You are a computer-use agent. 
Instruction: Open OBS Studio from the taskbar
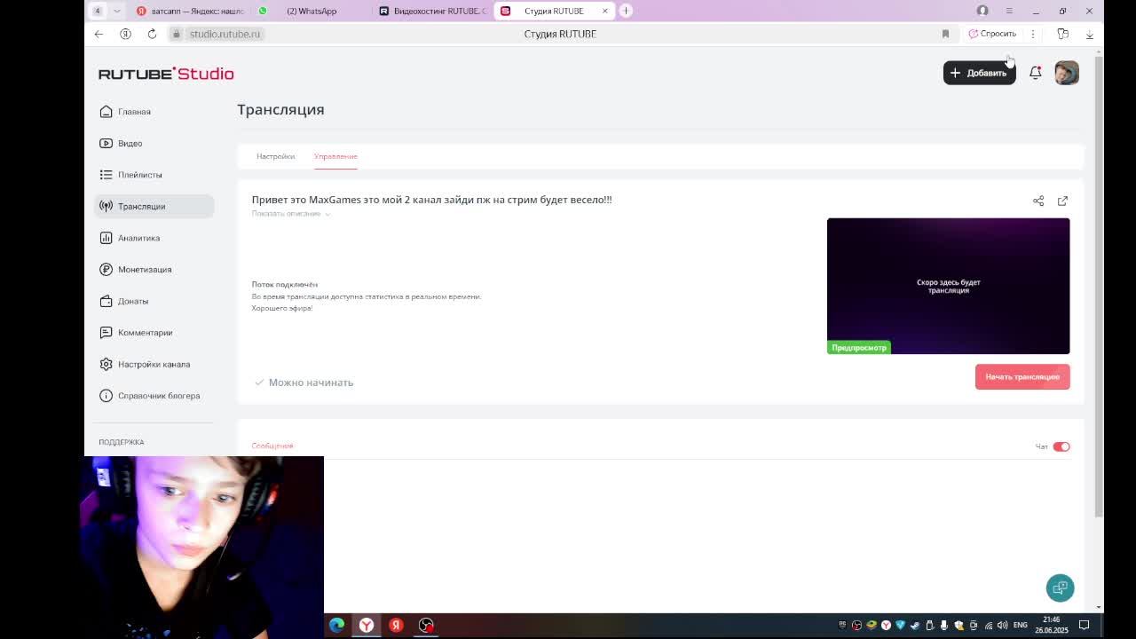click(426, 625)
